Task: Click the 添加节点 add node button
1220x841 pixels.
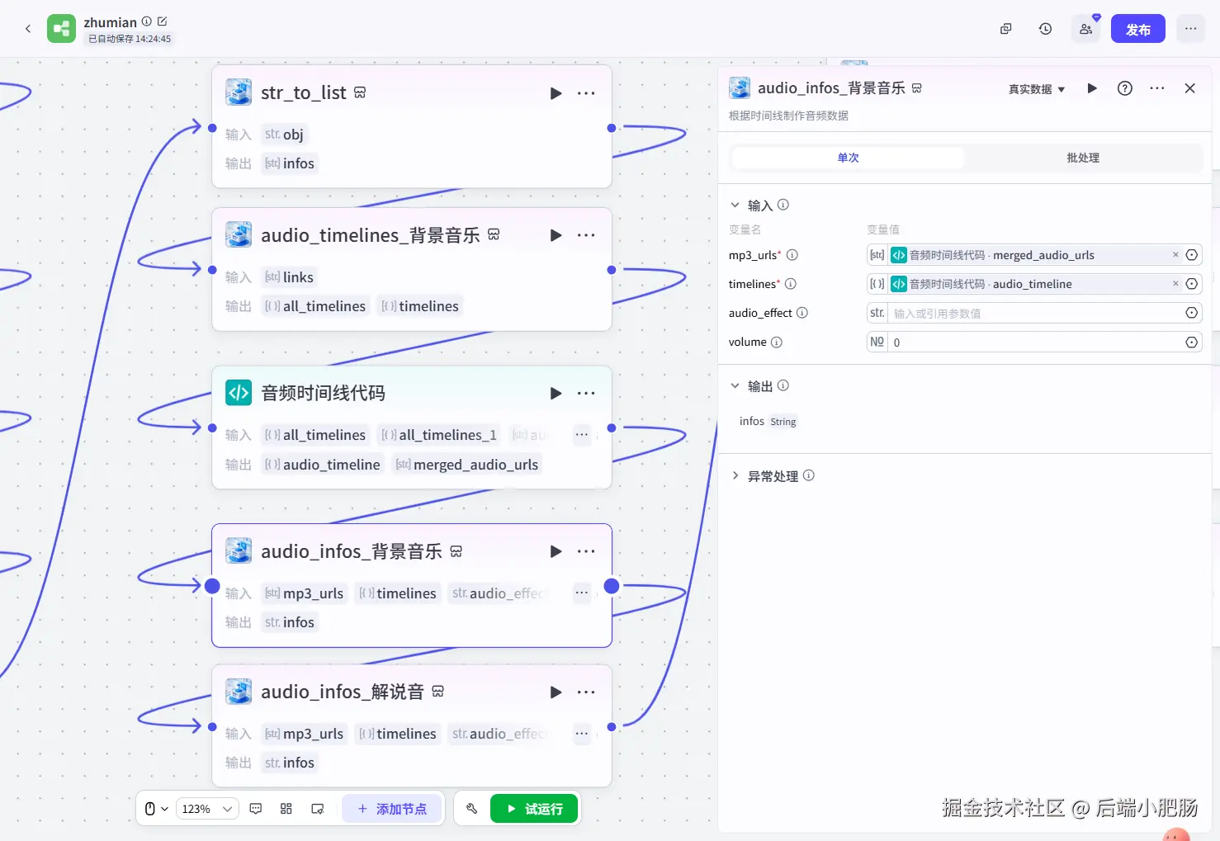Action: pos(392,809)
